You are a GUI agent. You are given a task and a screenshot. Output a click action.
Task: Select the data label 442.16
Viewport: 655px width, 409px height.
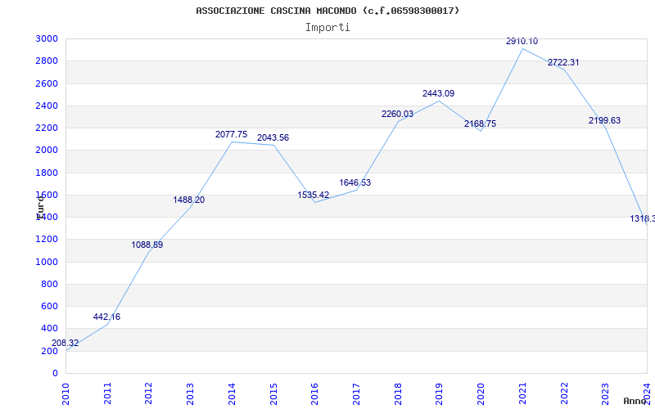(x=106, y=317)
